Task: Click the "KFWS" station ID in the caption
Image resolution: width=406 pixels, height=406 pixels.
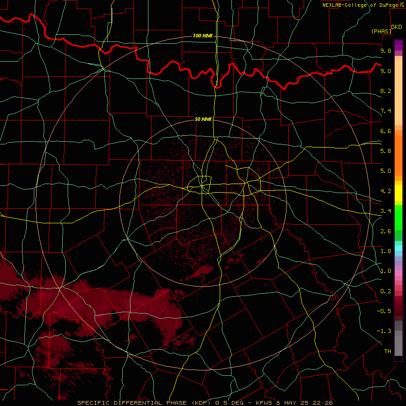Action: [264, 403]
